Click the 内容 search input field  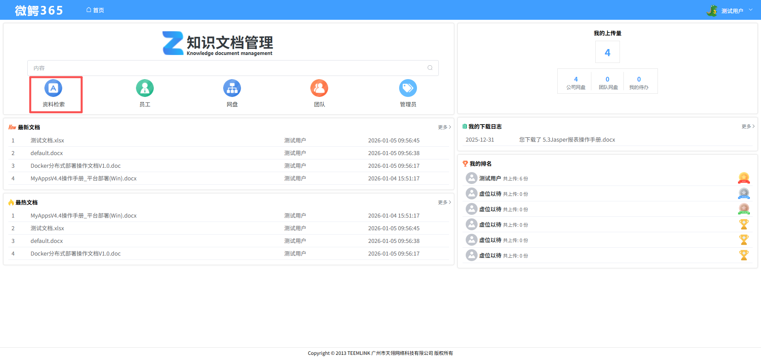[x=233, y=68]
